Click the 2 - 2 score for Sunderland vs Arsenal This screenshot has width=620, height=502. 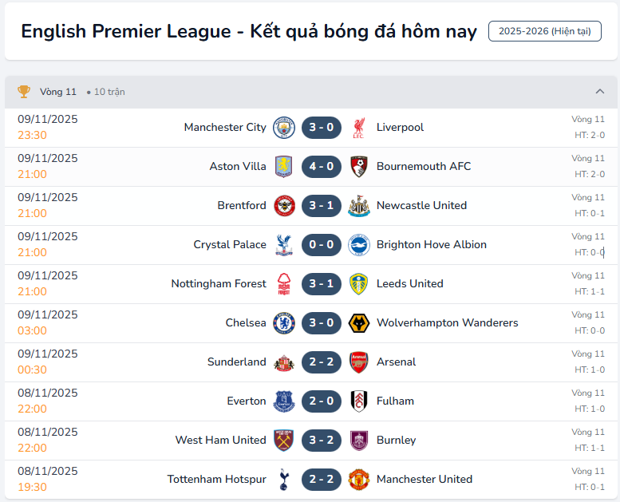tap(322, 362)
